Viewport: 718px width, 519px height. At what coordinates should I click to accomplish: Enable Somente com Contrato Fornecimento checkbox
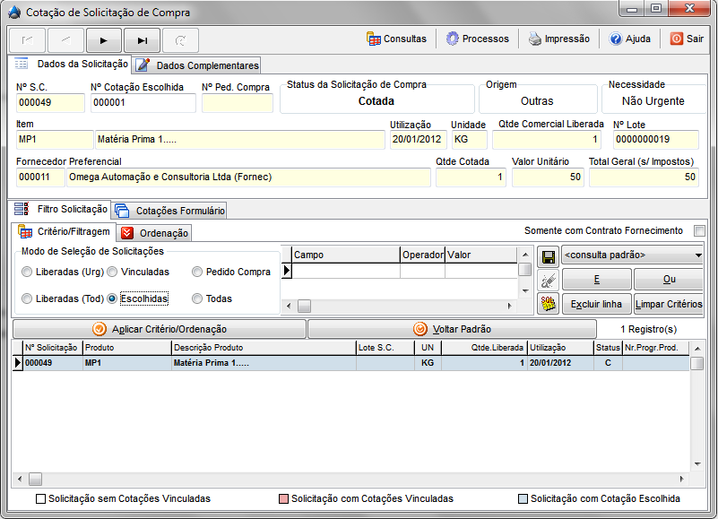pyautogui.click(x=699, y=231)
